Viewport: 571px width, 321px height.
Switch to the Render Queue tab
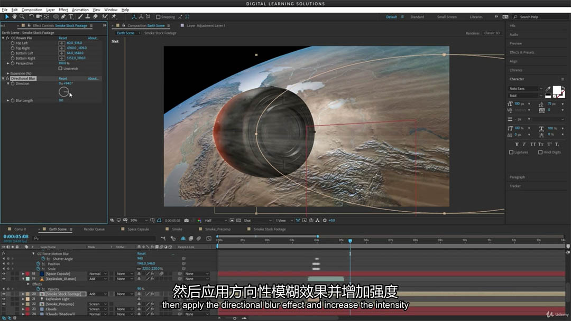(x=94, y=229)
